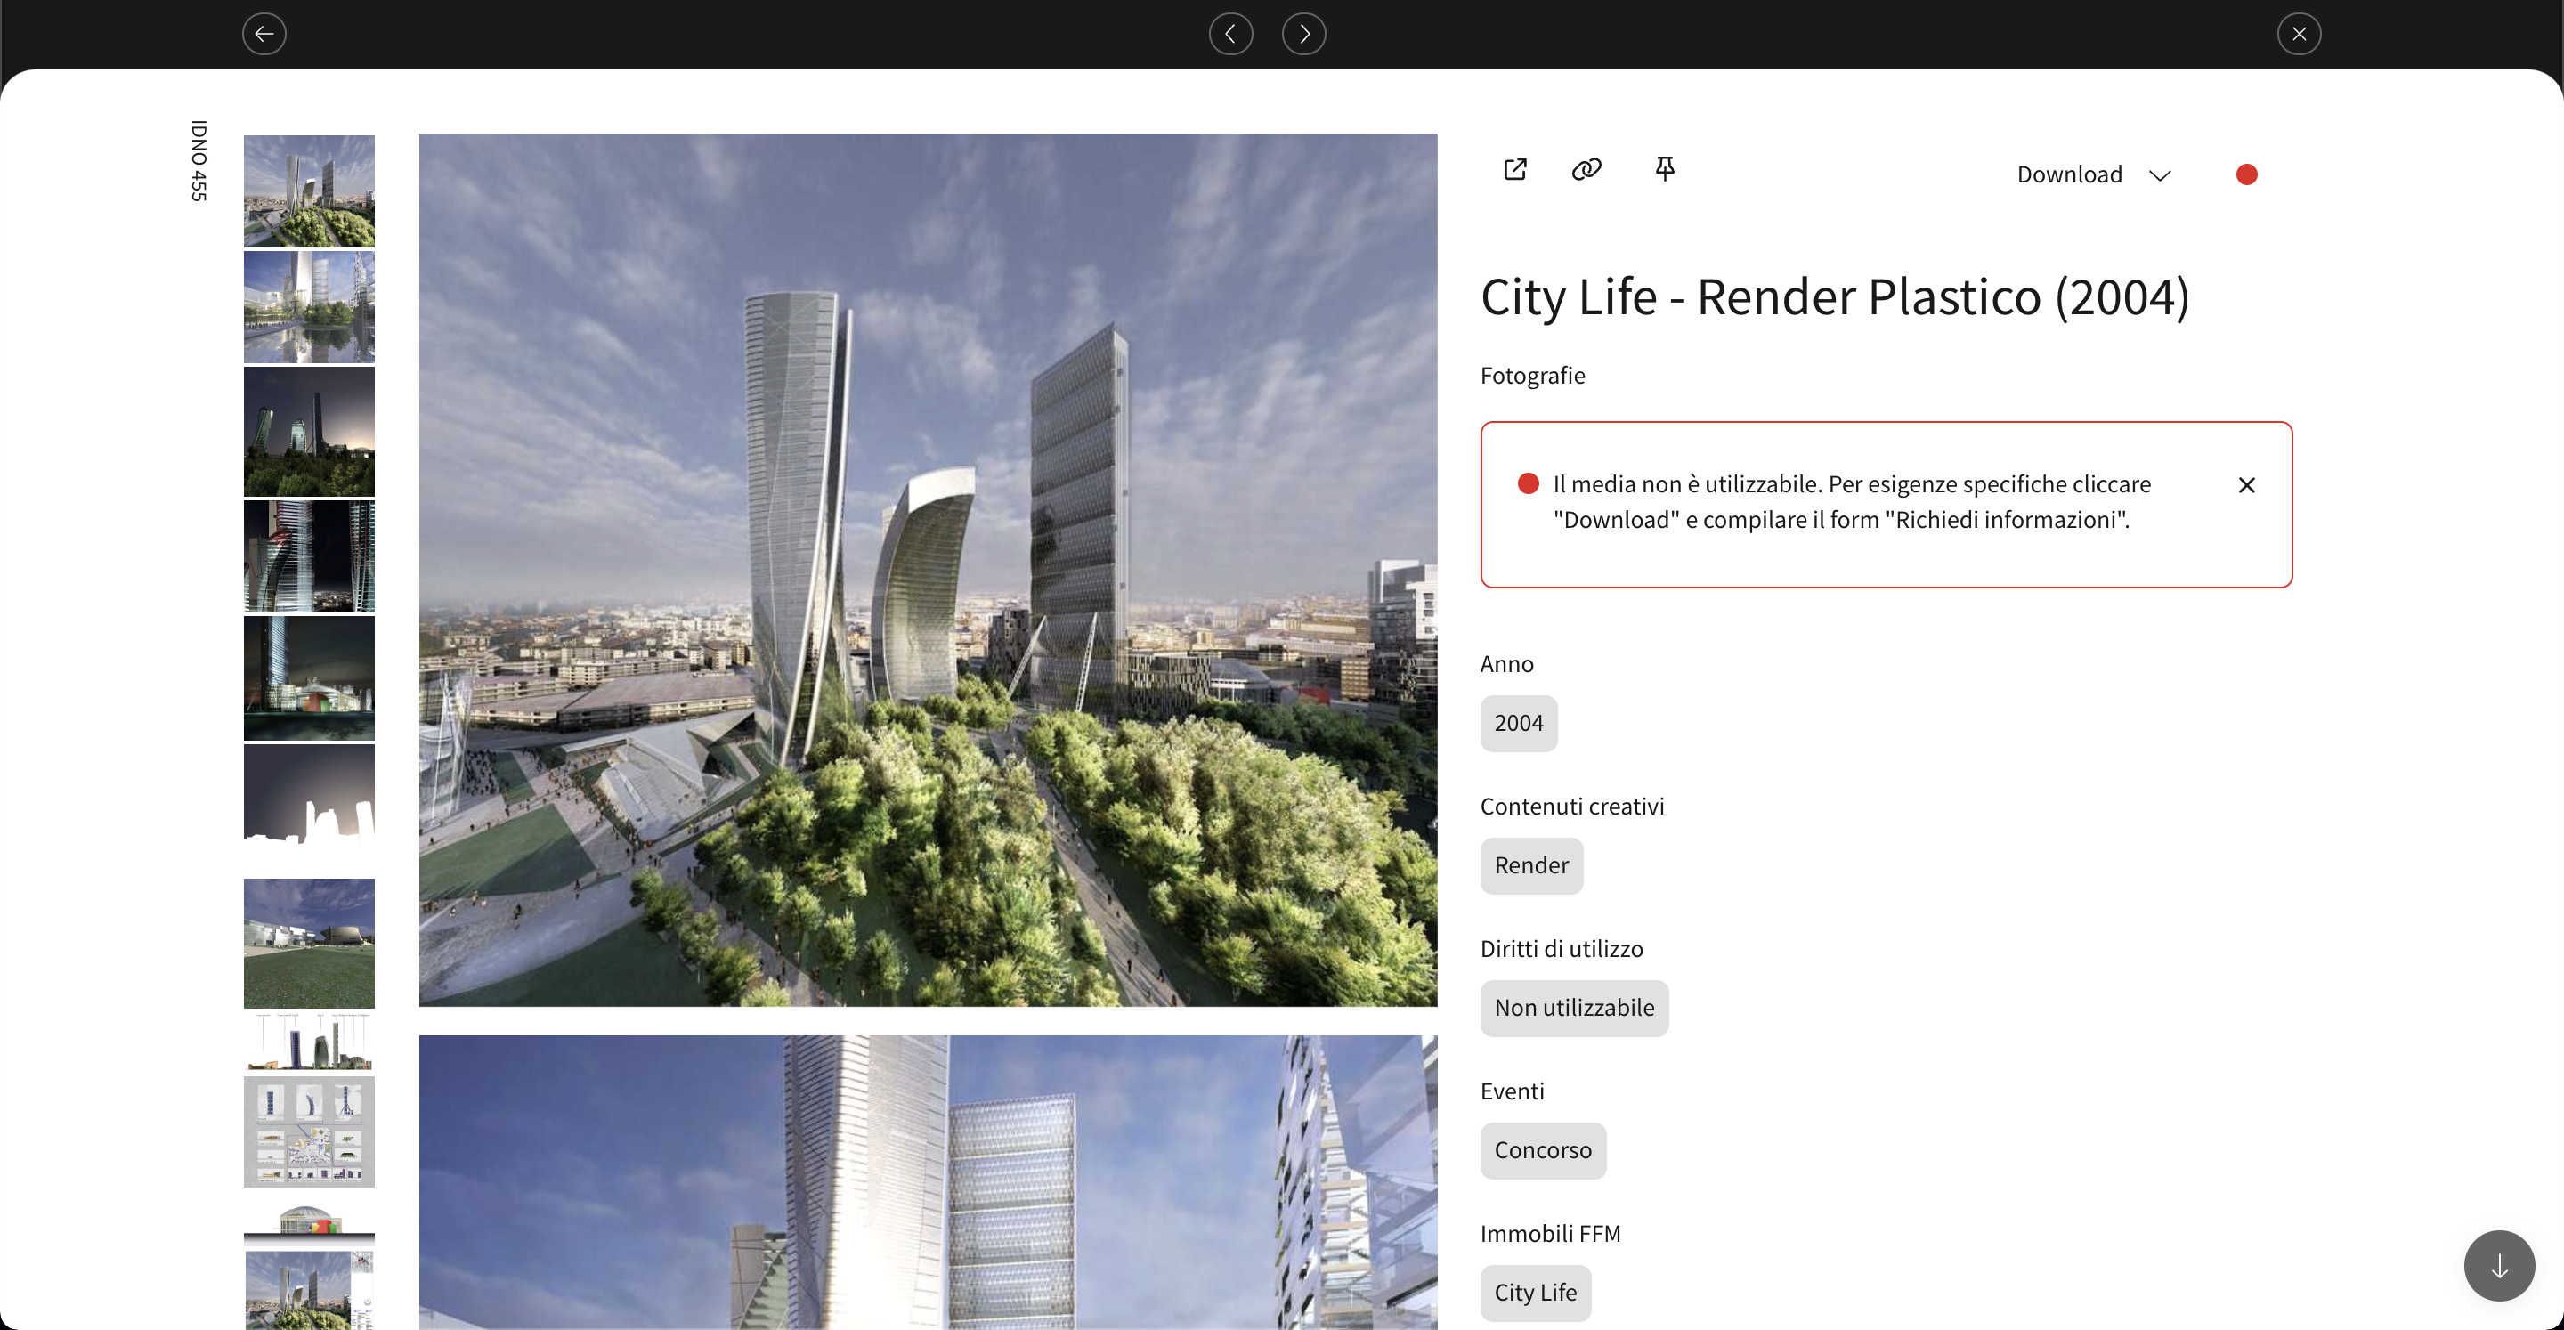Click the main towers render image
Viewport: 2564px width, 1330px height.
point(928,570)
